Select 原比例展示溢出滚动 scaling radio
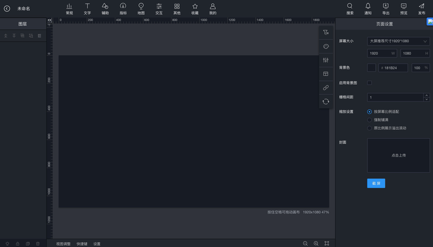The height and width of the screenshot is (247, 433). pos(369,128)
